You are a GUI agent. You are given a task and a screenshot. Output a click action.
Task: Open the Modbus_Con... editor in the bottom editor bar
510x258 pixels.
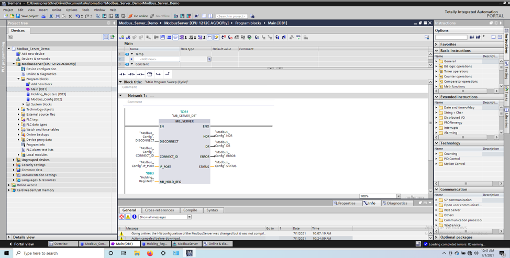click(x=93, y=244)
